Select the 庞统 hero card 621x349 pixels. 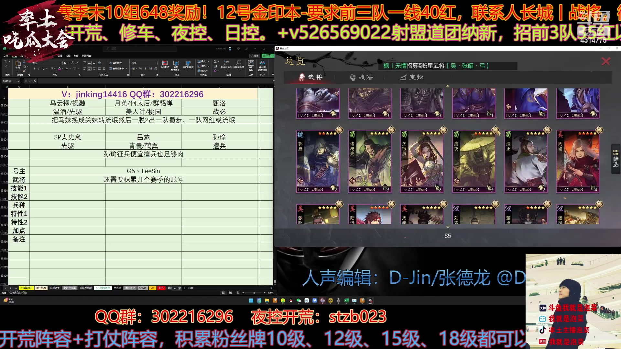tap(474, 161)
